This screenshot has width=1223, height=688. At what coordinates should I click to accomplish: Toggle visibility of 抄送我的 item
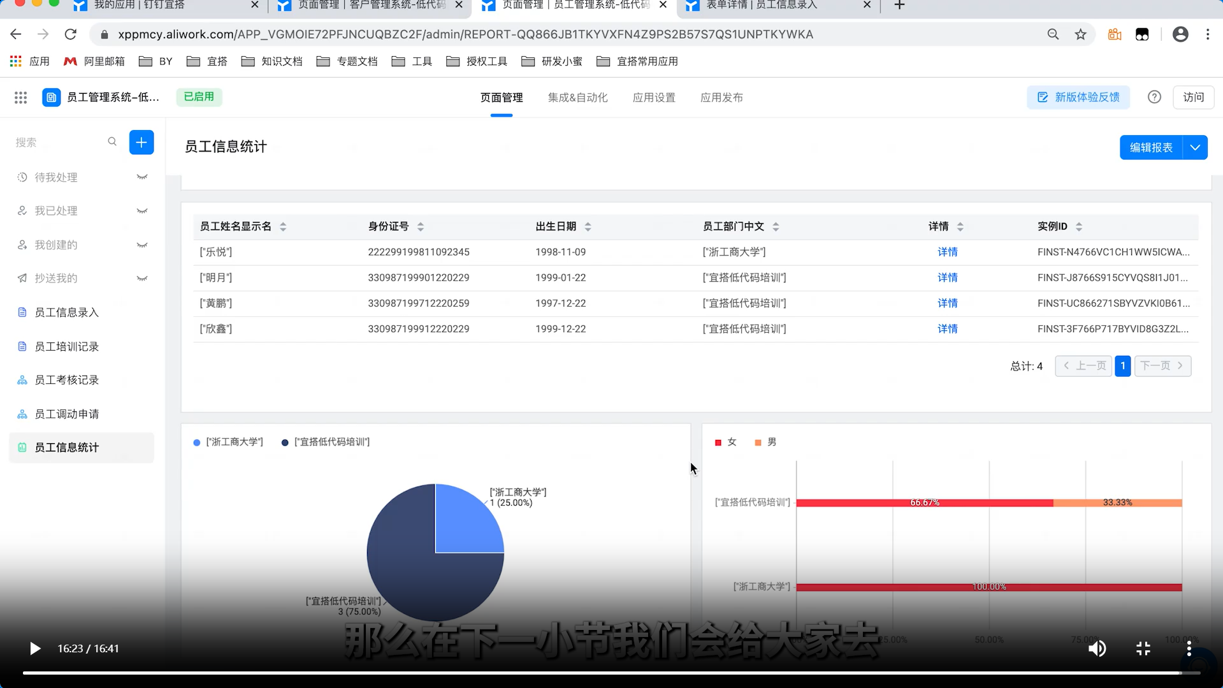click(x=142, y=279)
